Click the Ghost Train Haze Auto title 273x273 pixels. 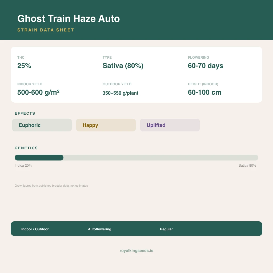69,18
